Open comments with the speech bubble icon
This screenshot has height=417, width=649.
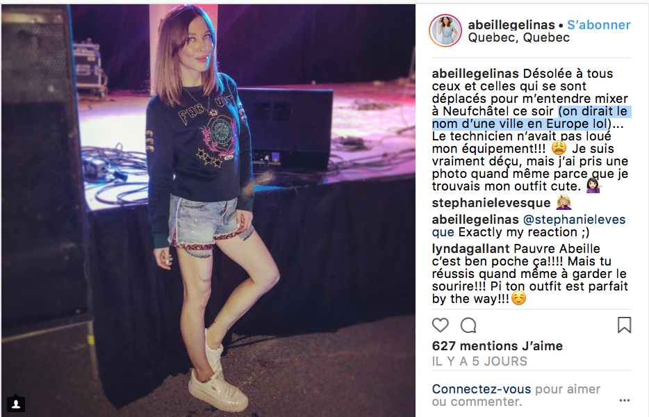[468, 325]
